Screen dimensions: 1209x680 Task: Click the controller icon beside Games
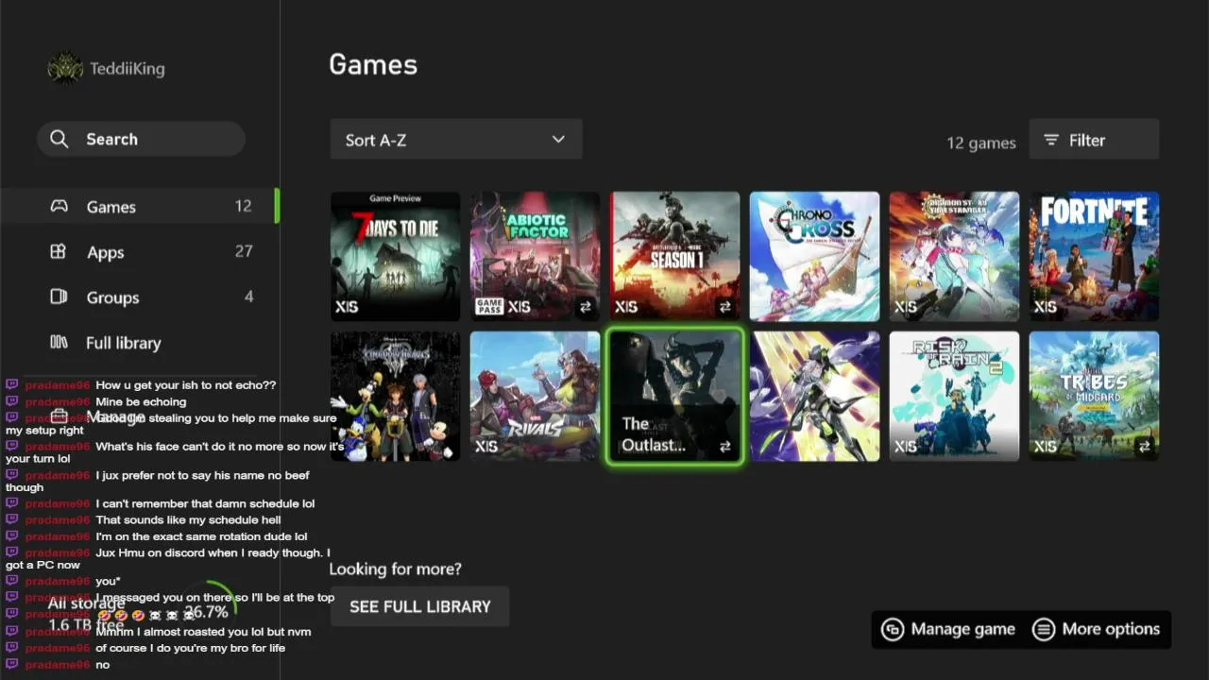(x=59, y=206)
